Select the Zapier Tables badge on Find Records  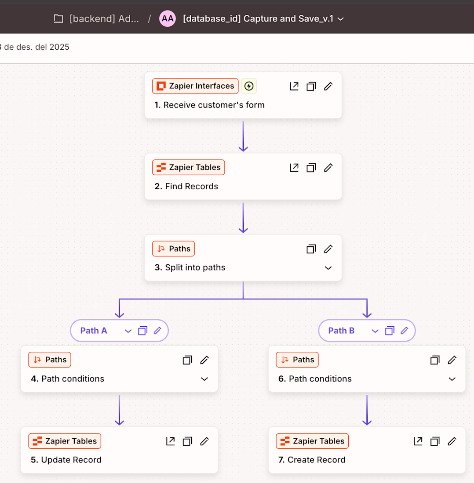(189, 167)
